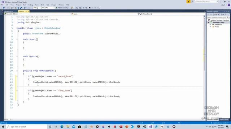The width and height of the screenshot is (231, 129).
Task: Open the Any CPU platform dropdown
Action: (x=48, y=8)
